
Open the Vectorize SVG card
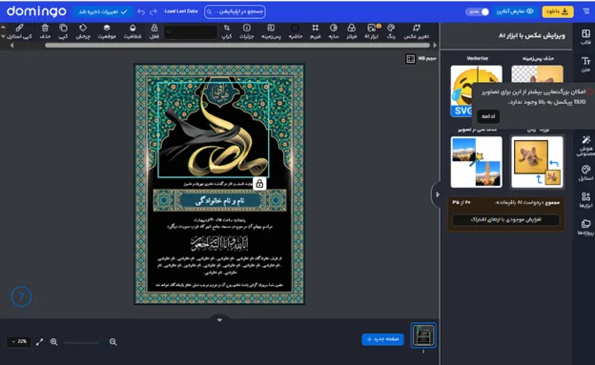click(477, 91)
